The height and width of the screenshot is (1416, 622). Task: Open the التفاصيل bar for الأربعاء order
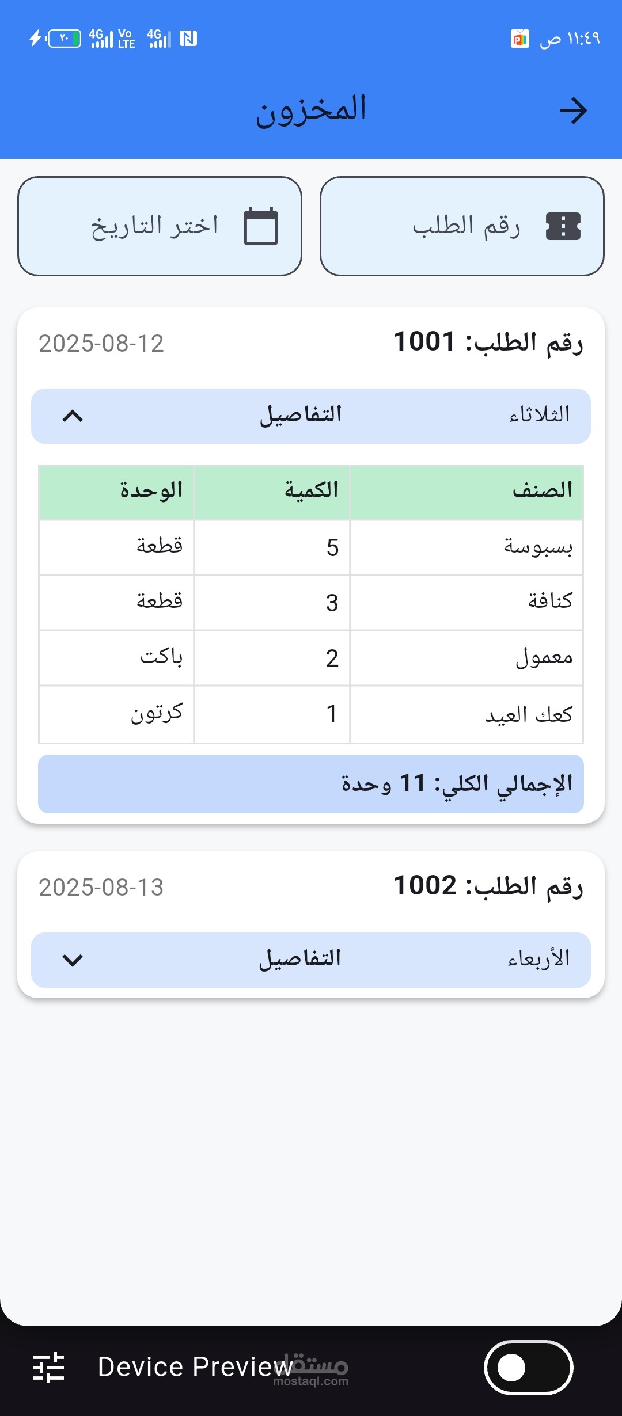(x=311, y=960)
